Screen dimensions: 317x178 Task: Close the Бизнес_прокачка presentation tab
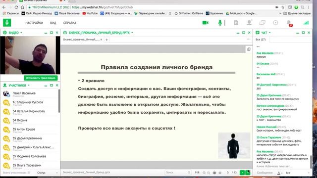point(101,40)
